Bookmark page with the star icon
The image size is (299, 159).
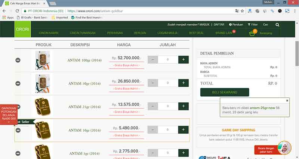point(242,11)
